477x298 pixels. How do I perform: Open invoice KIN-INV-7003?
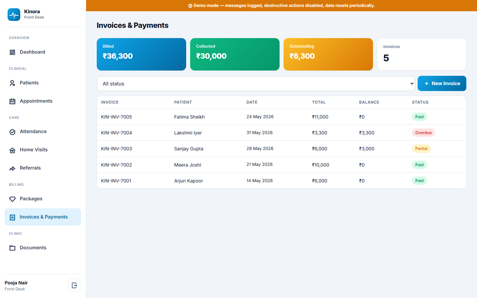[117, 149]
